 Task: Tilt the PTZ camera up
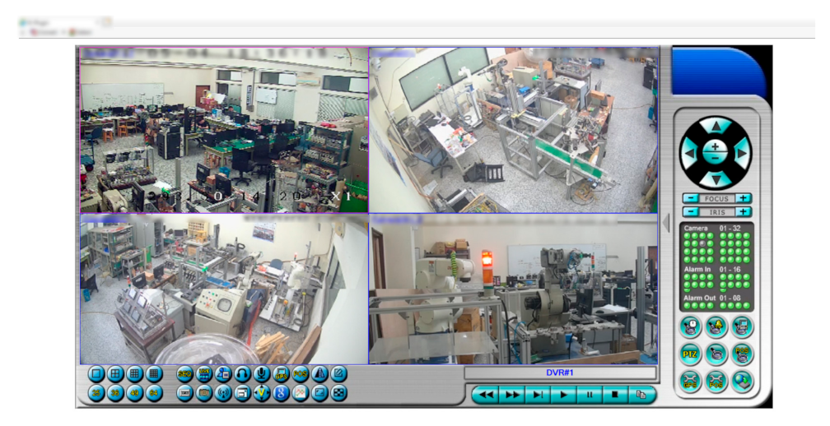(x=716, y=127)
